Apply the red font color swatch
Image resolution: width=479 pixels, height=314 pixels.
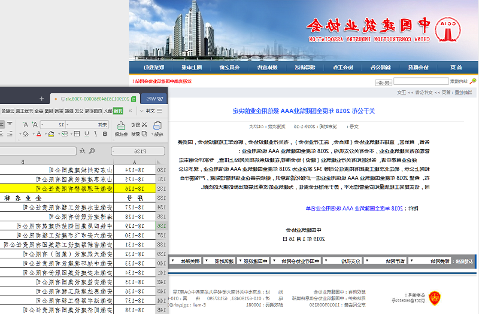pyautogui.click(x=39, y=133)
